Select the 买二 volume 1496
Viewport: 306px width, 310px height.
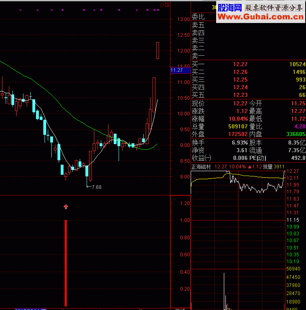pos(299,72)
